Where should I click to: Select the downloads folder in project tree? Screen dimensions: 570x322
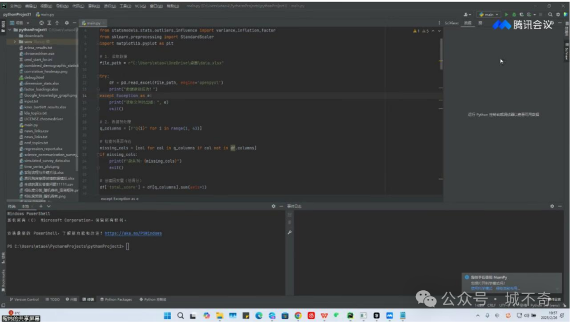33,36
